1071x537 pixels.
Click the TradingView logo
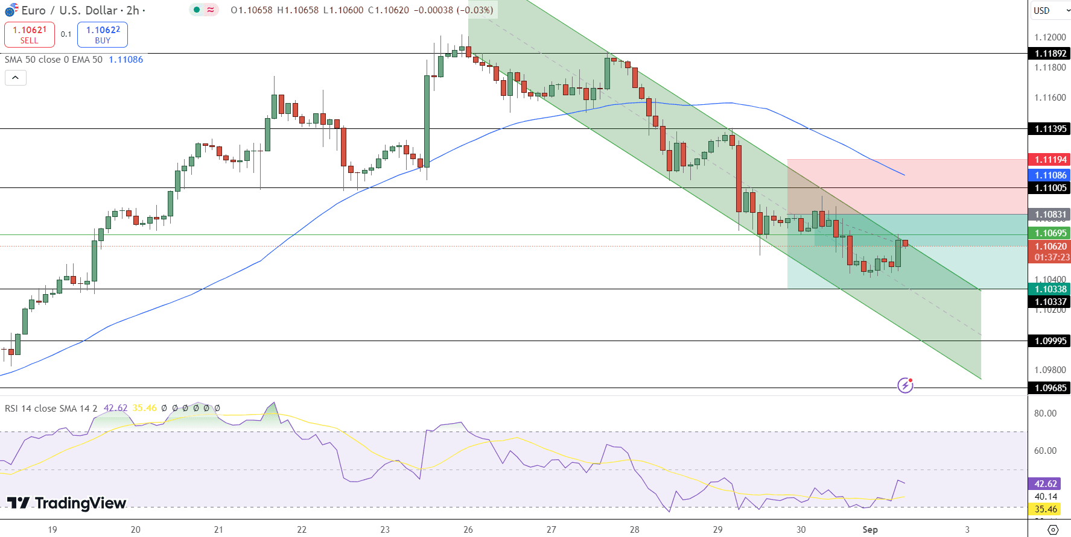click(x=66, y=503)
